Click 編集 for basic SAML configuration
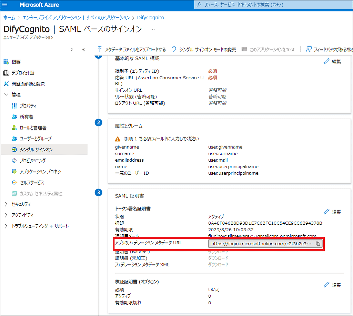Screen dimensions: 353x316 (x=333, y=61)
